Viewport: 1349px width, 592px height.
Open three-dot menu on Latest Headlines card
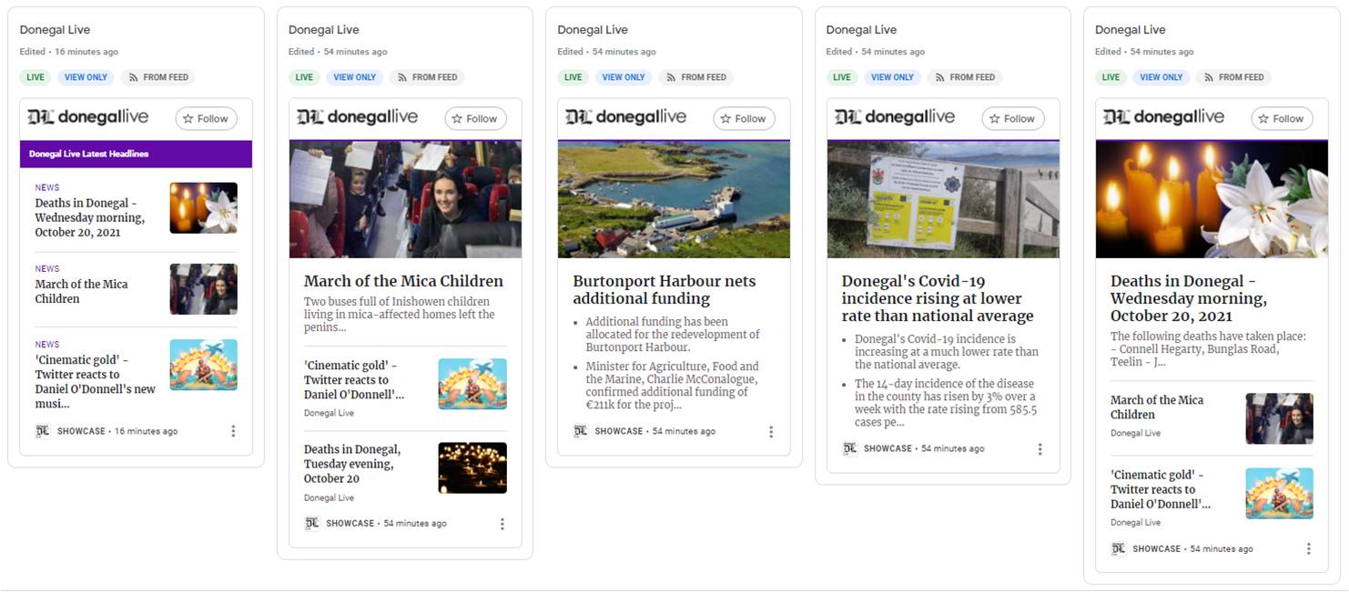pyautogui.click(x=233, y=431)
